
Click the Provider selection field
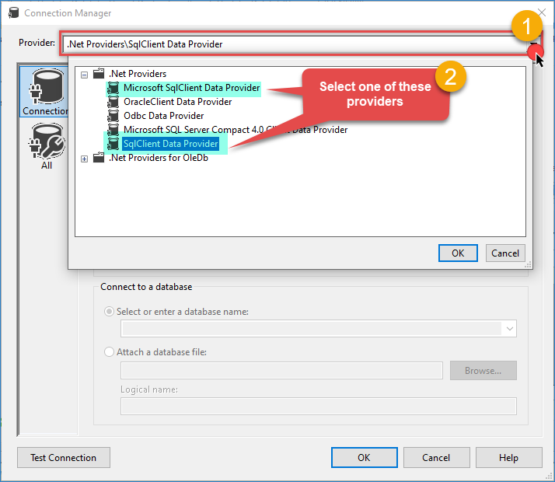pos(291,44)
